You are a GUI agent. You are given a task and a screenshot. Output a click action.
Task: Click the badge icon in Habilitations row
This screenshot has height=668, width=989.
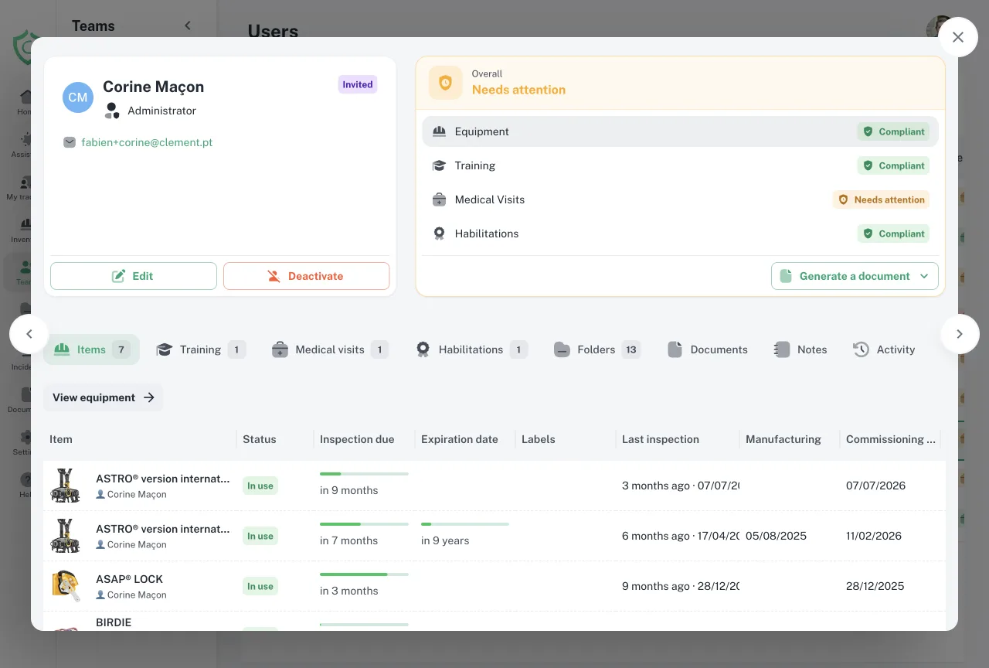(439, 233)
